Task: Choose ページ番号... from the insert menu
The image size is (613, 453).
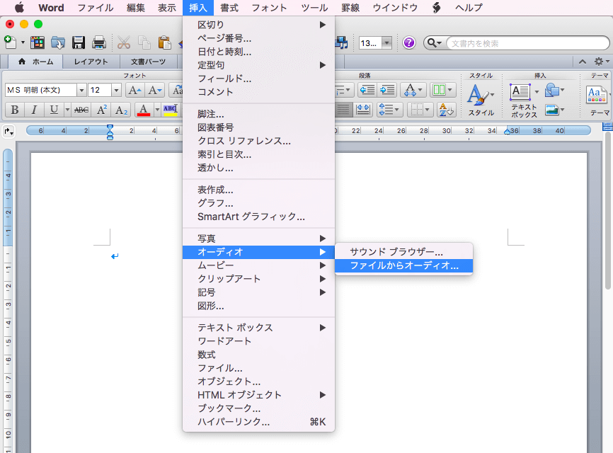Action: 258,38
